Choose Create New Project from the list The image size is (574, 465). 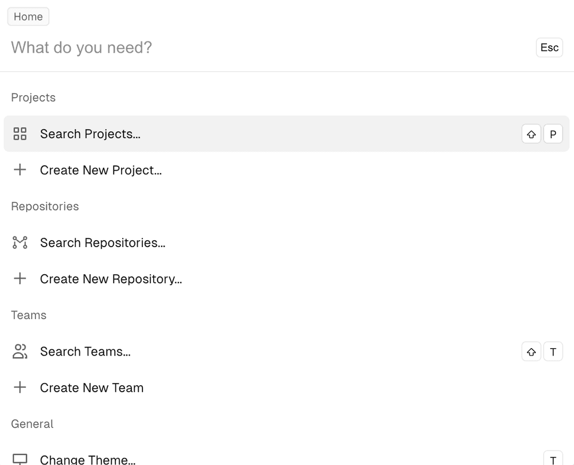pyautogui.click(x=101, y=170)
